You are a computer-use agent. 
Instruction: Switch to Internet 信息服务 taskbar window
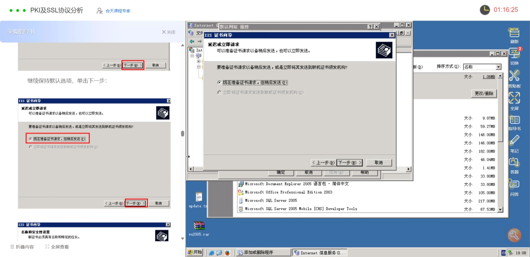coord(320,252)
